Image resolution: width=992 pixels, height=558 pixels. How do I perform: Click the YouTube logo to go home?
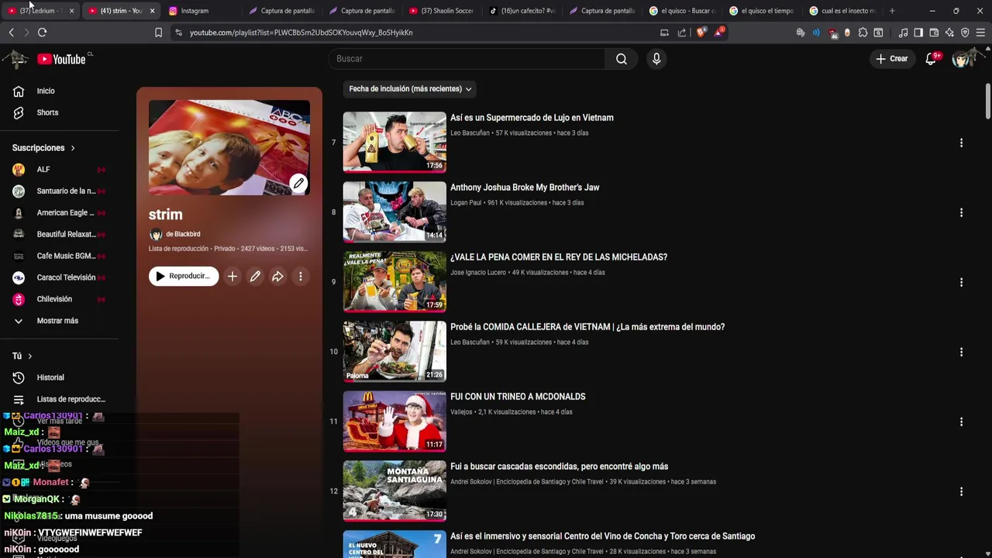pos(61,59)
